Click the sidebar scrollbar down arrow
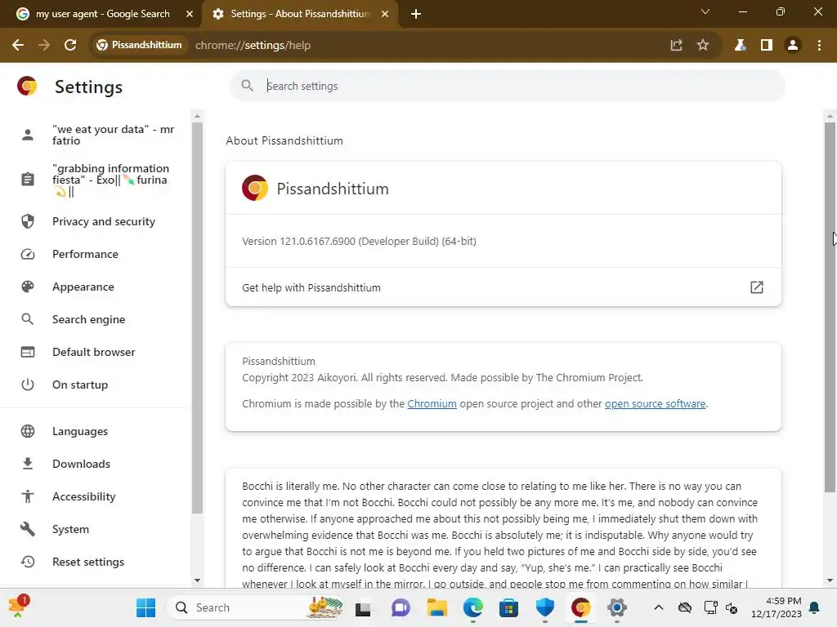This screenshot has width=837, height=627. (198, 580)
